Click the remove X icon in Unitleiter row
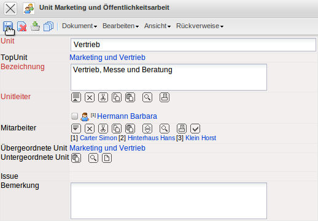The image size is (318, 221). pyautogui.click(x=90, y=97)
